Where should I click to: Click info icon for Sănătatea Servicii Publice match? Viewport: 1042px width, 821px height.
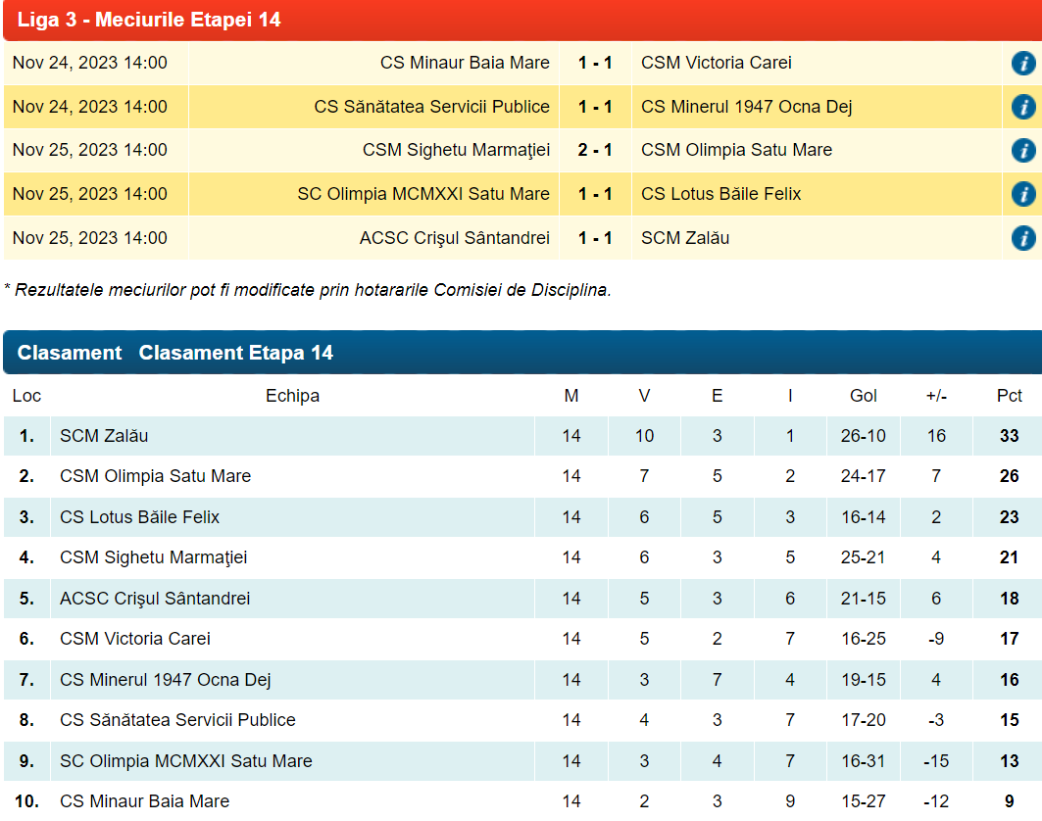click(1022, 107)
